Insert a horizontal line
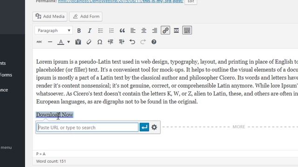The height and width of the screenshot is (167, 298). point(50,42)
